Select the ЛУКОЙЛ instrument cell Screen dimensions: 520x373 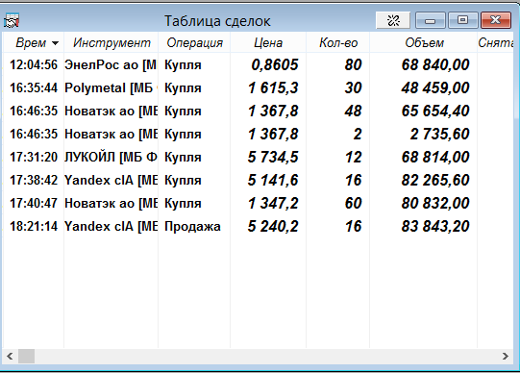click(x=111, y=157)
